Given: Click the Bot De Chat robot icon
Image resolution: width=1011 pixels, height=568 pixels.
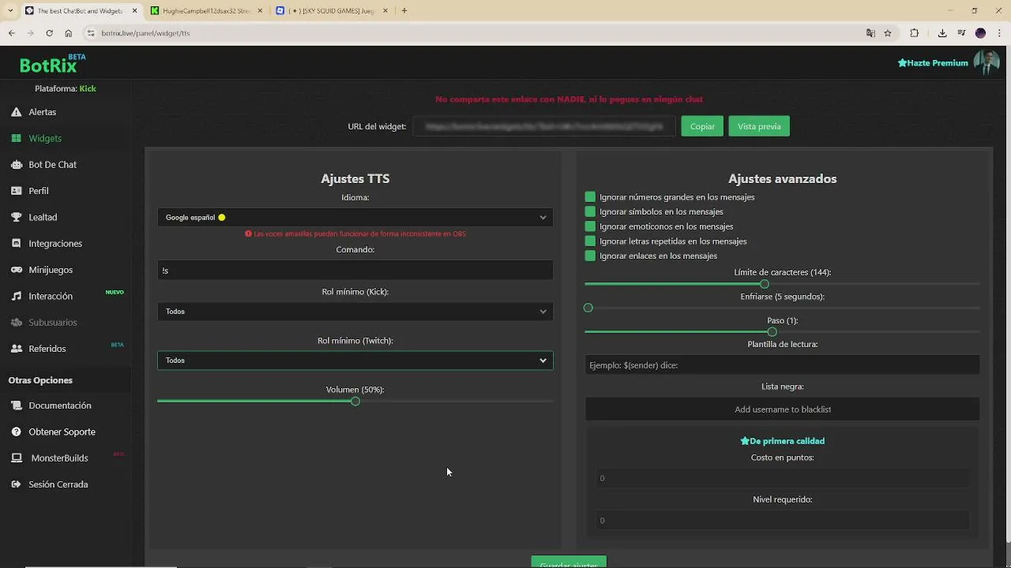Looking at the screenshot, I should [16, 165].
